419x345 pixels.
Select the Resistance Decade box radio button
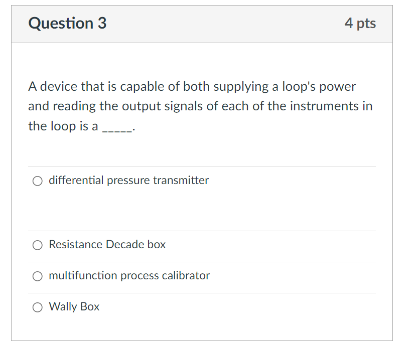(37, 245)
